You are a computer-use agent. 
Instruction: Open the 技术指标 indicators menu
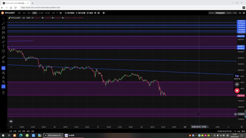(69, 13)
